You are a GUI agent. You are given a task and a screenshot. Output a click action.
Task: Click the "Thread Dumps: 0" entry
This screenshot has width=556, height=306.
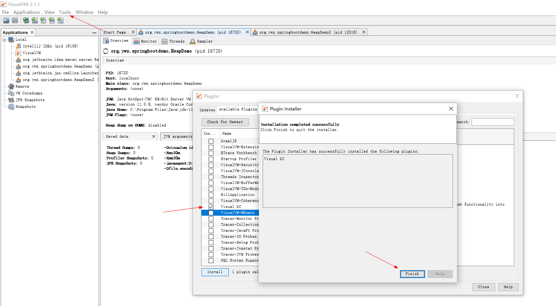pyautogui.click(x=123, y=148)
